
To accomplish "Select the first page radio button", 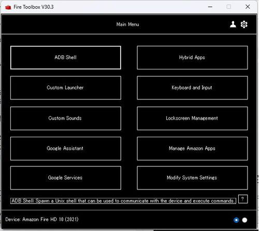I will coord(236,220).
